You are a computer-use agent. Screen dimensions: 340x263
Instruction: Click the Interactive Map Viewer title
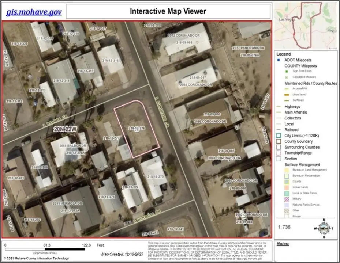(x=168, y=11)
